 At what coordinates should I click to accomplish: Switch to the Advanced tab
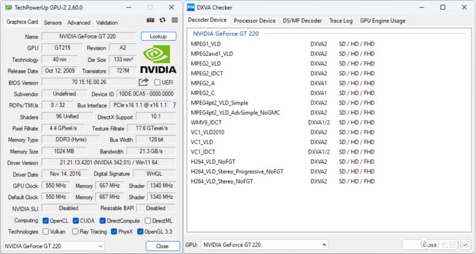point(79,22)
